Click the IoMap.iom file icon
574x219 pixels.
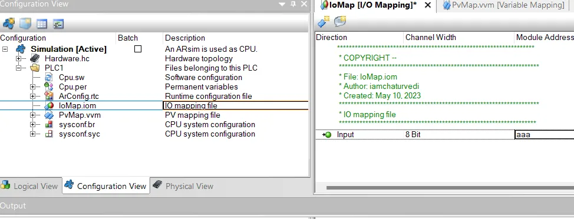(x=49, y=105)
